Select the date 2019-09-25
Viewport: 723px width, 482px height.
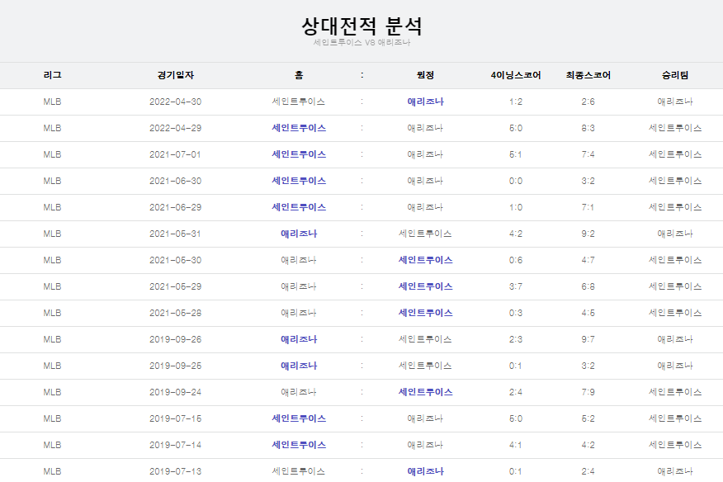tap(175, 366)
